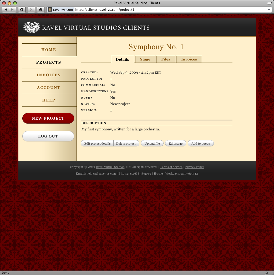The width and height of the screenshot is (274, 275).
Task: Click the padlock icon in status bar
Action: [267, 273]
